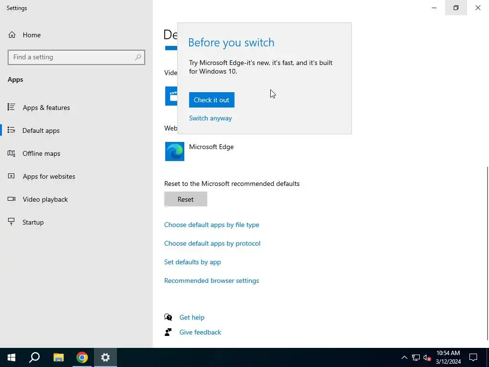Viewport: 489px width, 367px height.
Task: Open Startup apps settings
Action: point(33,222)
